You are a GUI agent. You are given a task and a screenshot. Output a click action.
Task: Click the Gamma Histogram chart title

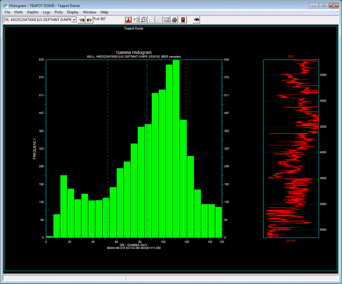134,52
